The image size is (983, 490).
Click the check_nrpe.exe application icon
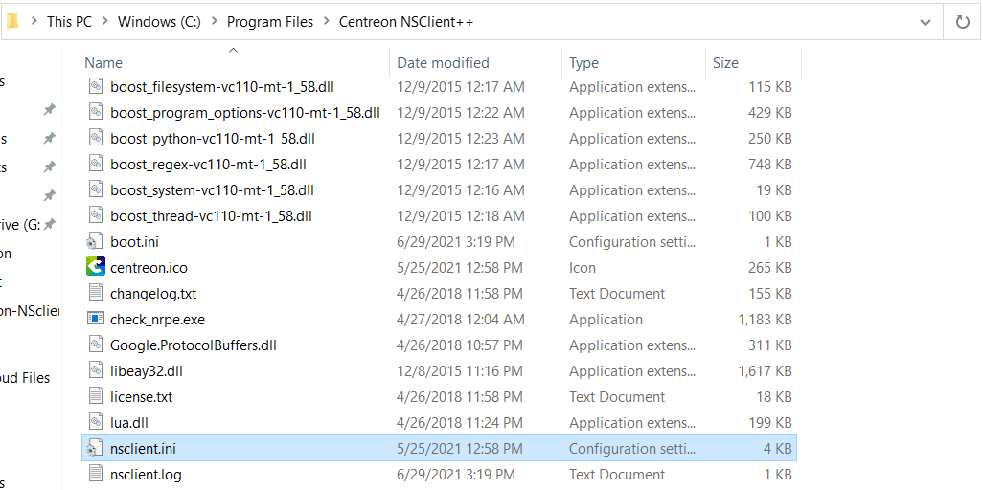(x=95, y=320)
